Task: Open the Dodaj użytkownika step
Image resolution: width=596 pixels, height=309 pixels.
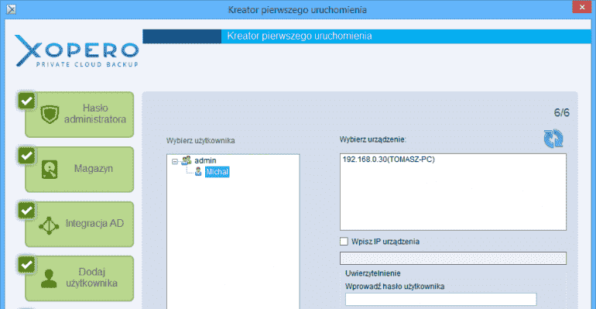Action: (80, 279)
